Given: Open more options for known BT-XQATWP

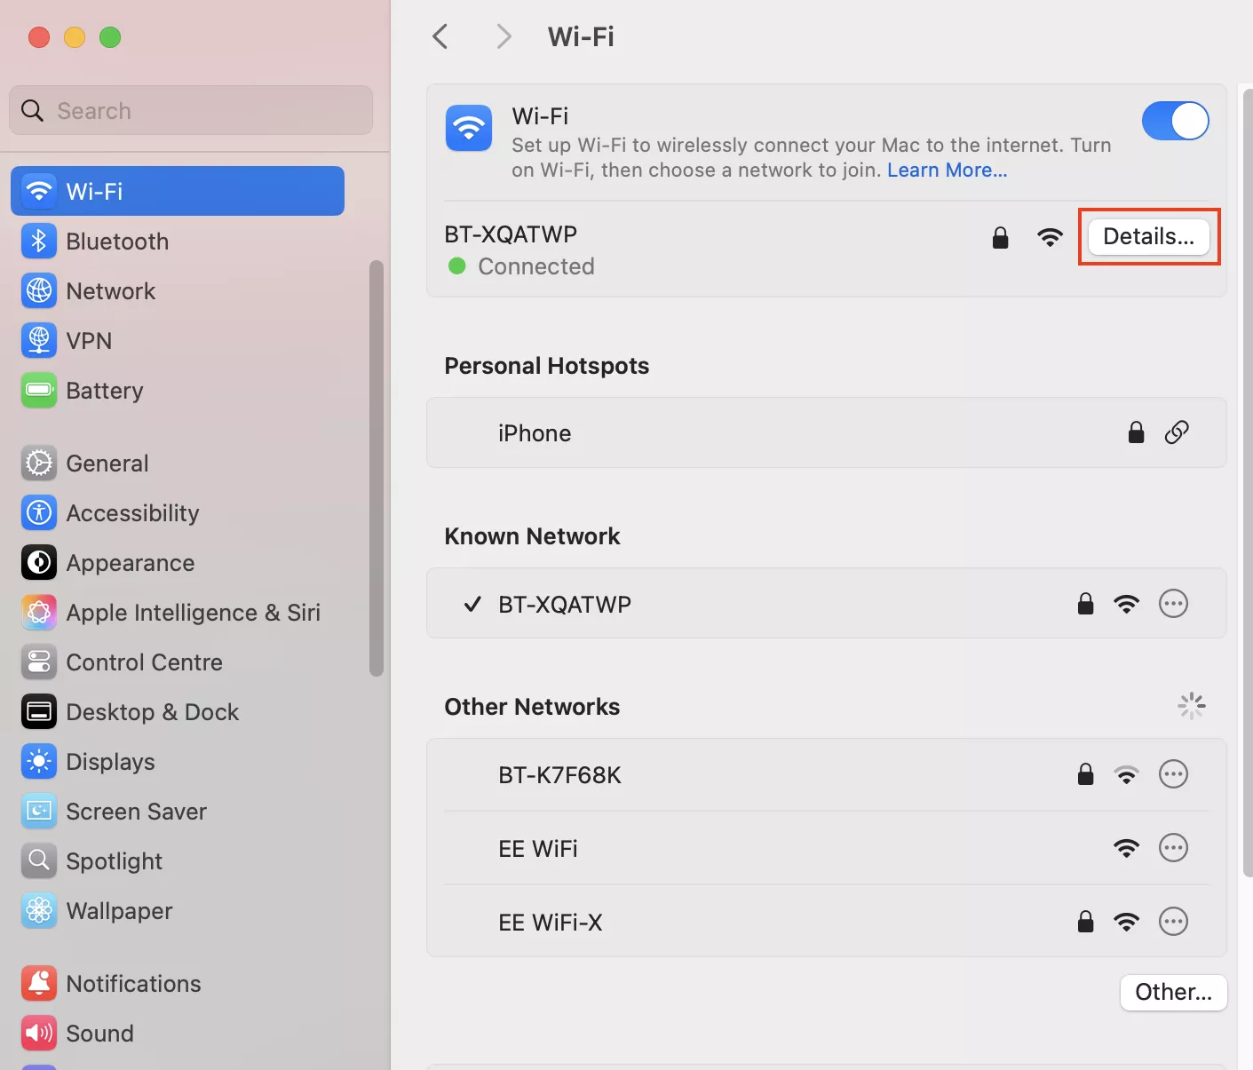Looking at the screenshot, I should pos(1173,604).
